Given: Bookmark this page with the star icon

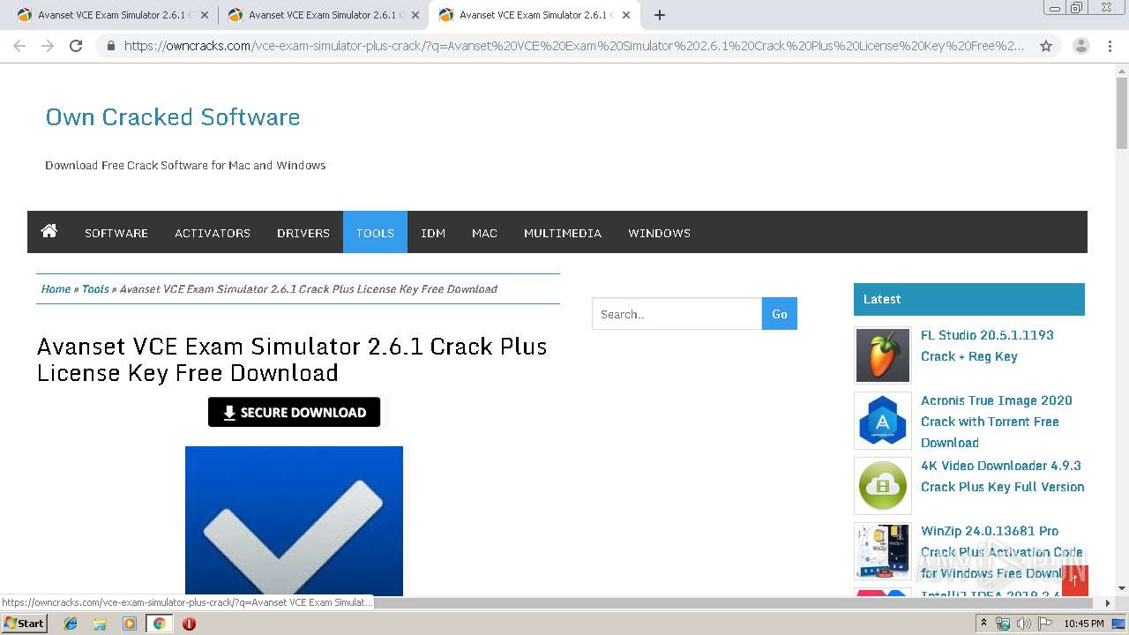Looking at the screenshot, I should 1046,46.
